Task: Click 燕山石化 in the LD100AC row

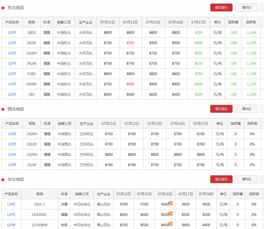Action: pos(103,215)
